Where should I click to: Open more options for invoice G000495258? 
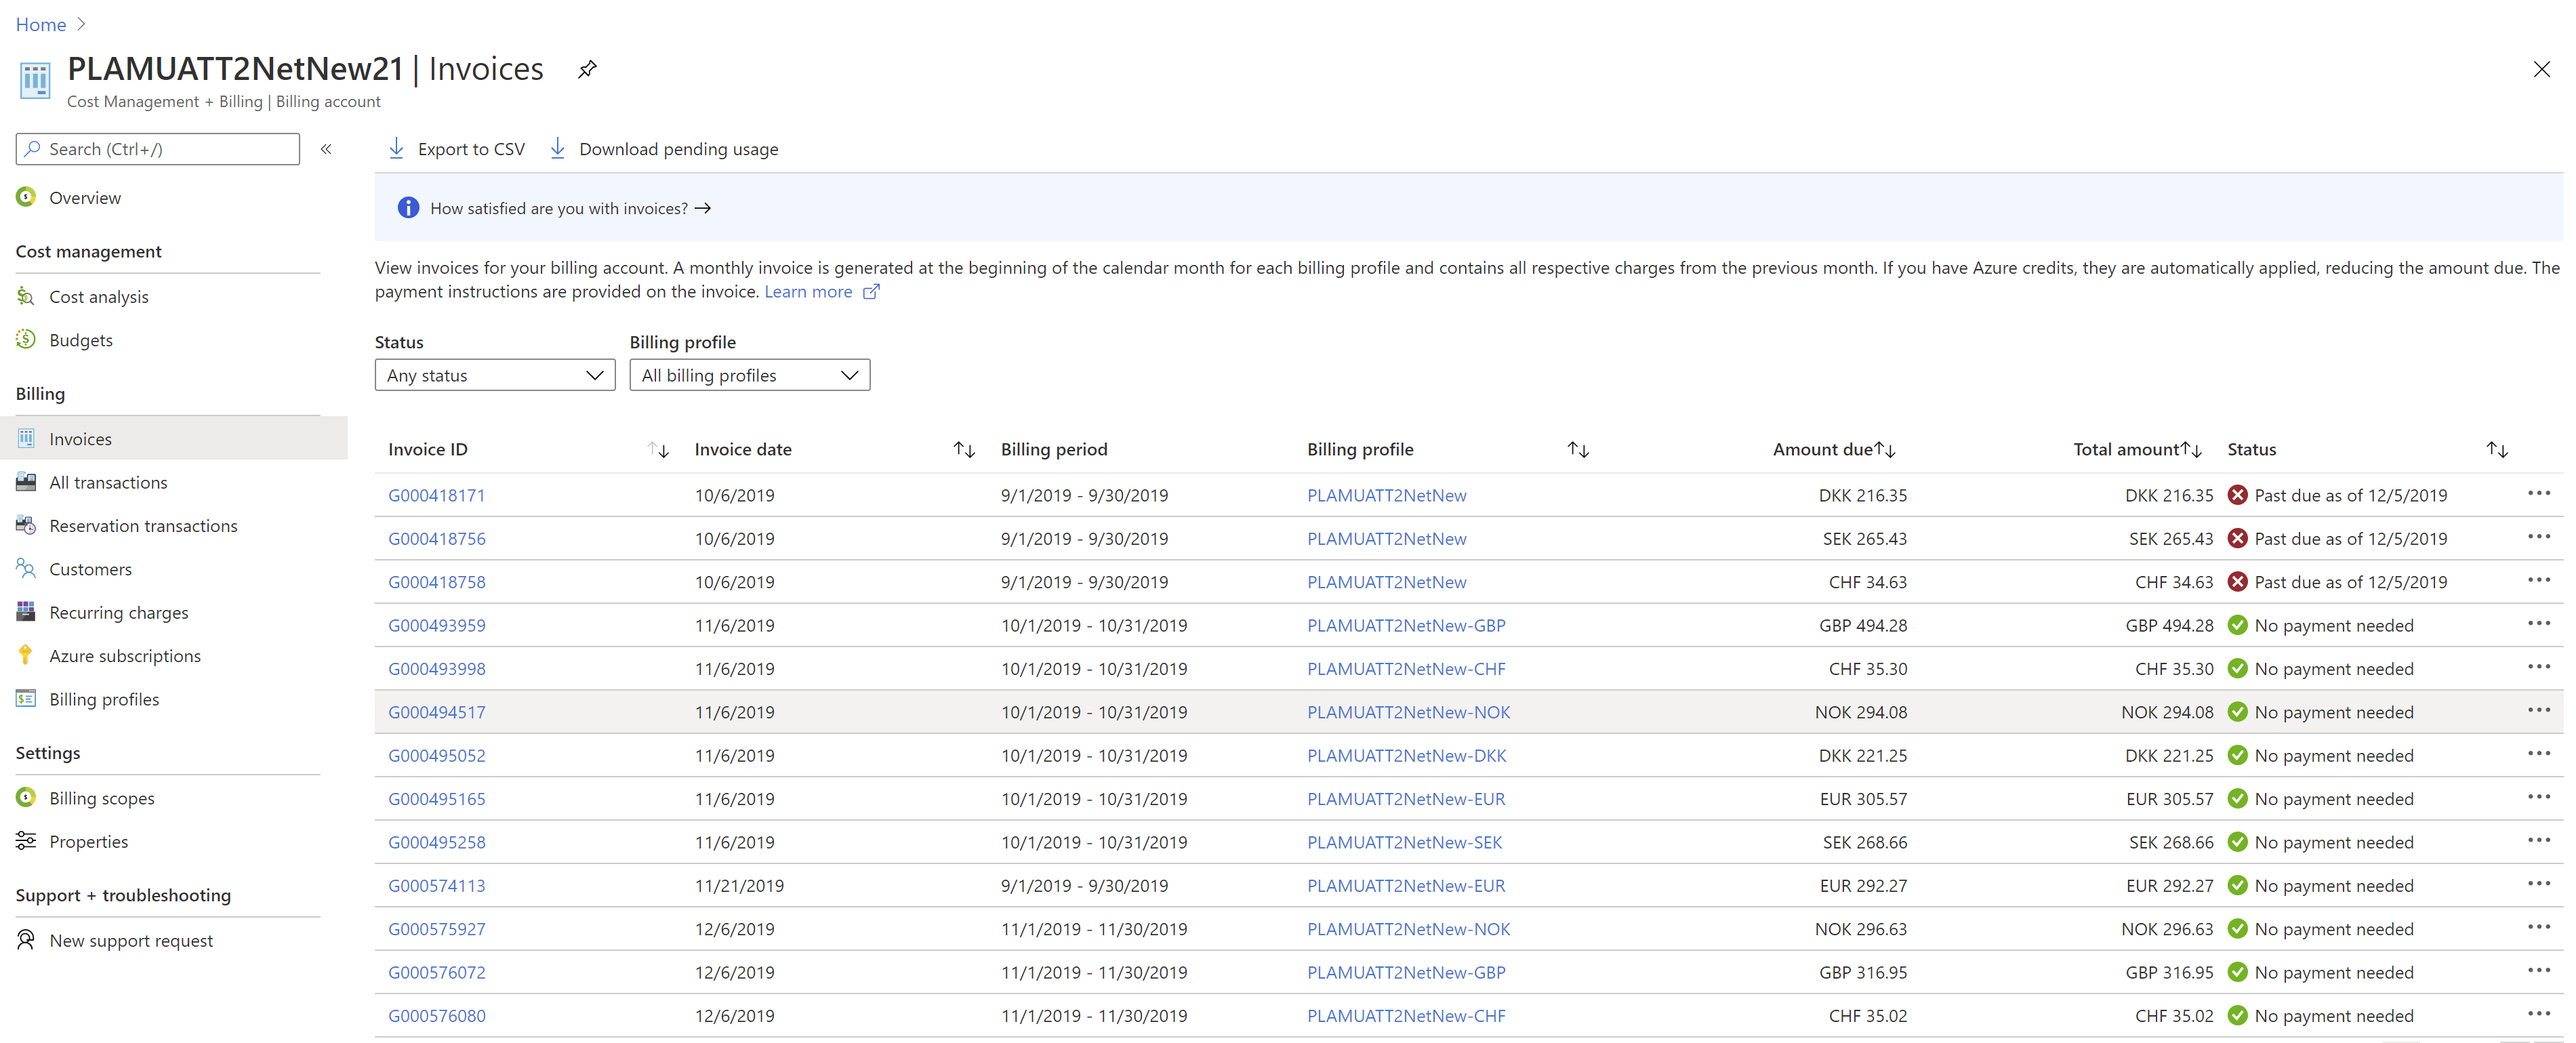tap(2538, 840)
